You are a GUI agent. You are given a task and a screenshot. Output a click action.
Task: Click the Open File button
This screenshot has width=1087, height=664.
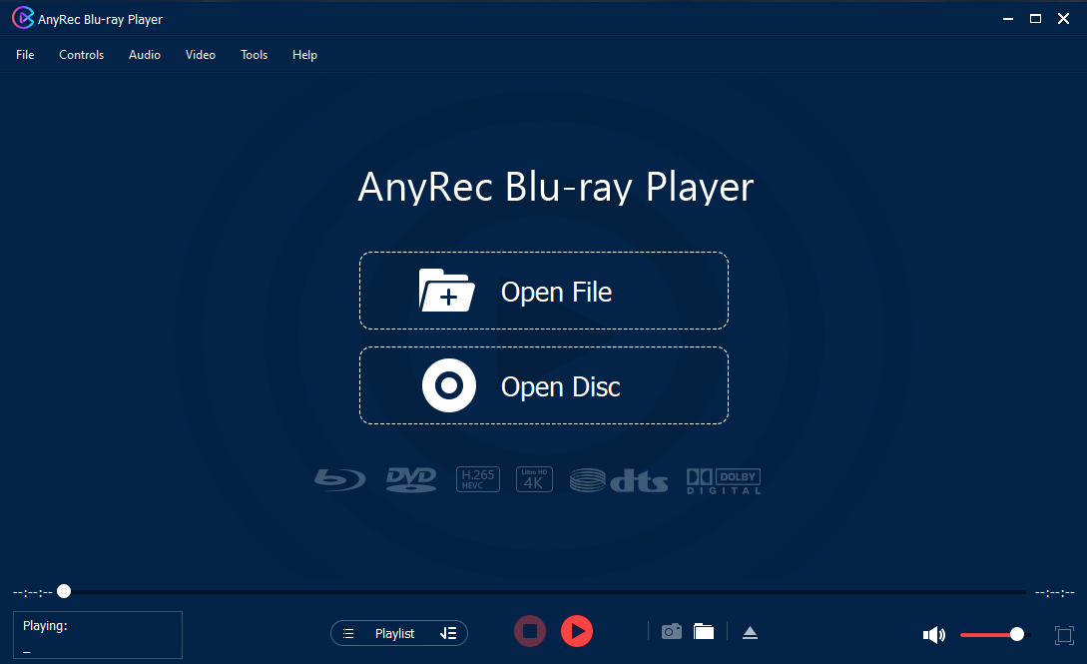[543, 292]
